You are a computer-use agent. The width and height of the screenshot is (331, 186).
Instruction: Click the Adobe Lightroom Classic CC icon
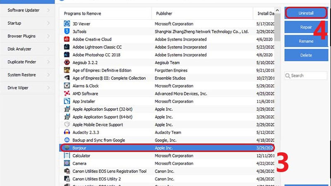click(67, 47)
